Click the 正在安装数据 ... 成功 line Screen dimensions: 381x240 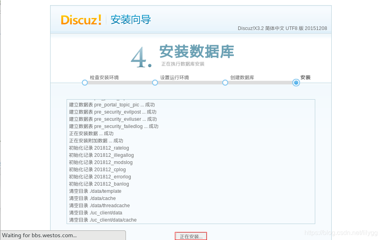tap(91, 134)
